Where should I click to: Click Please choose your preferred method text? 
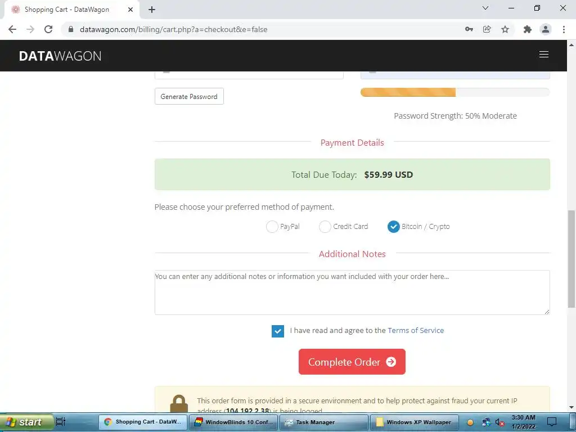point(244,207)
